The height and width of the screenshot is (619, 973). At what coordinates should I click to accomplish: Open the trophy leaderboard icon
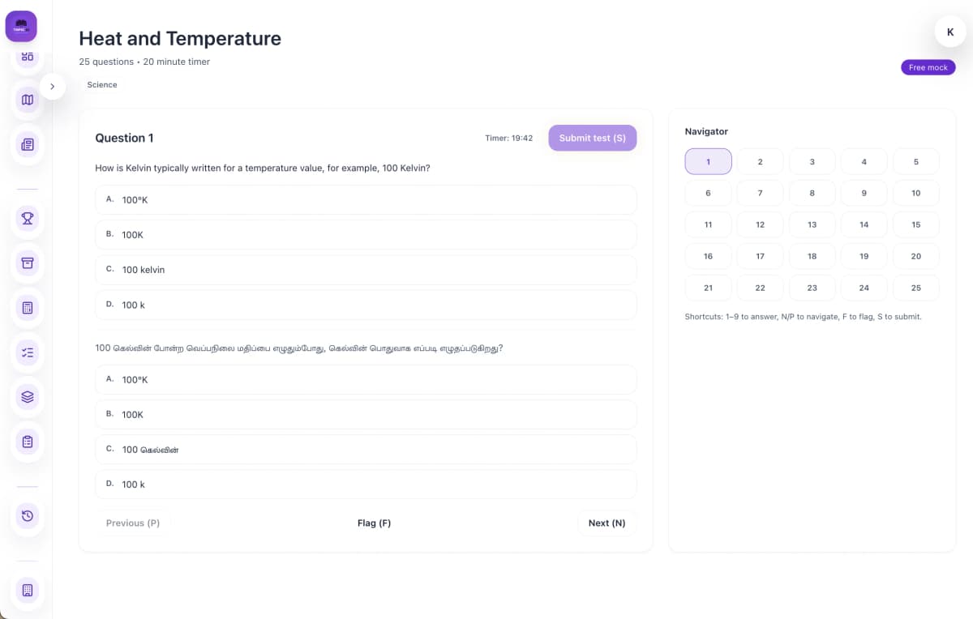pos(27,219)
